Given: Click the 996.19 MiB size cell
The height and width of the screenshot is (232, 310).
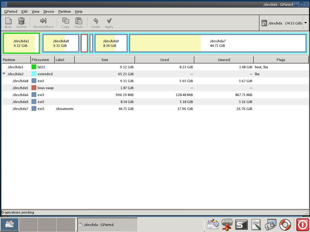Looking at the screenshot, I should click(124, 95).
